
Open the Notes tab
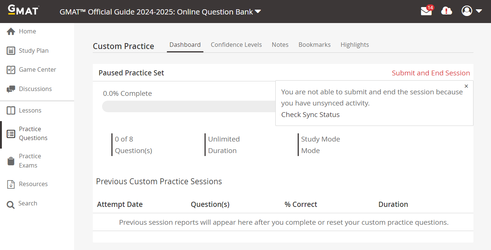[280, 45]
